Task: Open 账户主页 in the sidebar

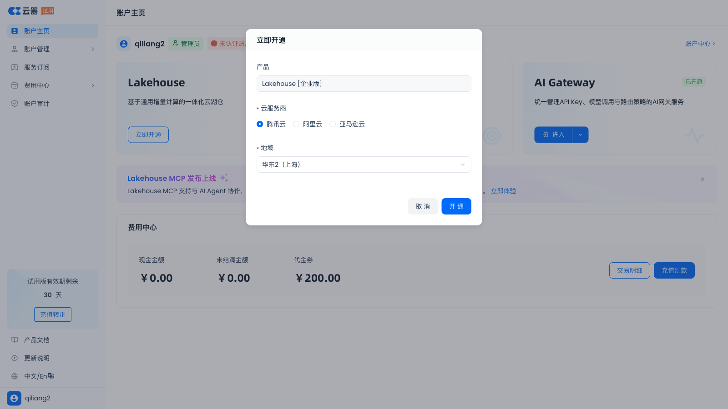Action: [x=53, y=31]
